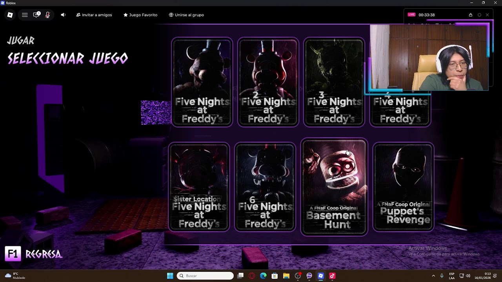The width and height of the screenshot is (502, 282).
Task: Select the Five Nights at Freddy's 4 card
Action: point(400,110)
